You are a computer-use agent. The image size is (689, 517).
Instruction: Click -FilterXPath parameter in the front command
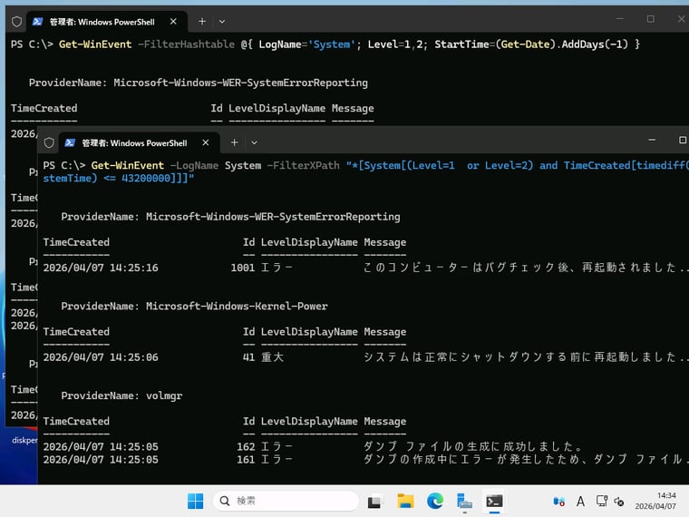tap(303, 166)
